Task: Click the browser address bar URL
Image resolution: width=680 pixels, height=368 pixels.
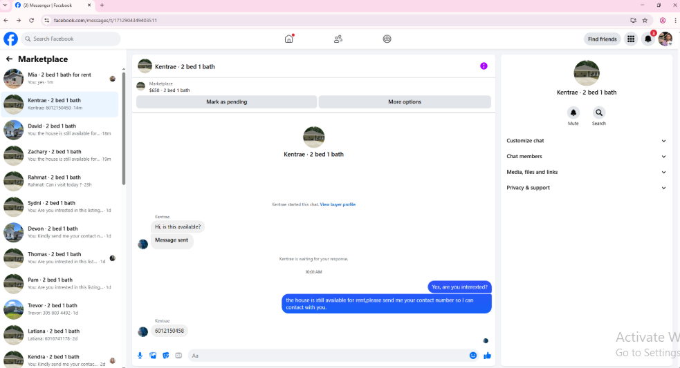Action: click(105, 20)
